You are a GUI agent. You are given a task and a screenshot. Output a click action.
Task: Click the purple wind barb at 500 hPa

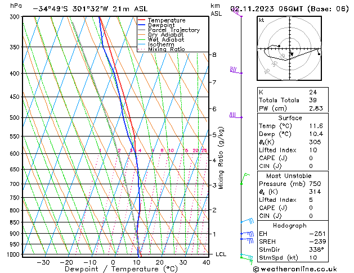click(235, 116)
